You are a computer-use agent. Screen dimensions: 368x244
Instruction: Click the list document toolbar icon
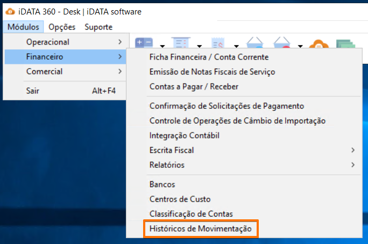(x=181, y=42)
